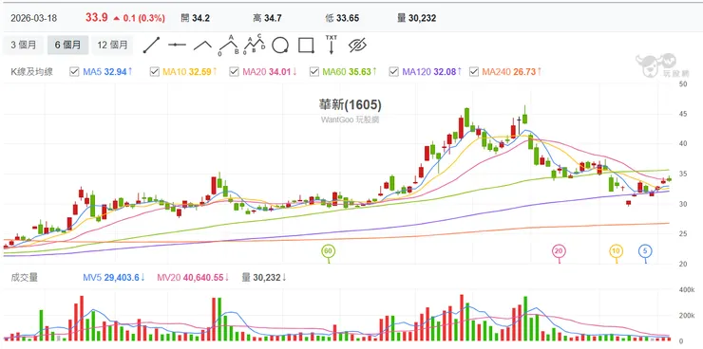Viewport: 703px width, 349px height.
Task: Click the yellow 10 marker on the chart
Action: click(616, 251)
